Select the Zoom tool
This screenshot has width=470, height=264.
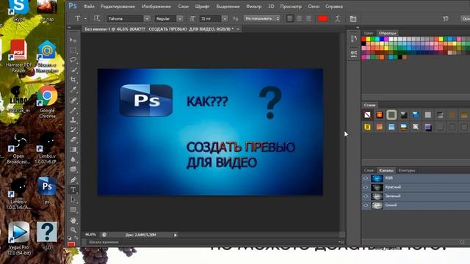73,230
